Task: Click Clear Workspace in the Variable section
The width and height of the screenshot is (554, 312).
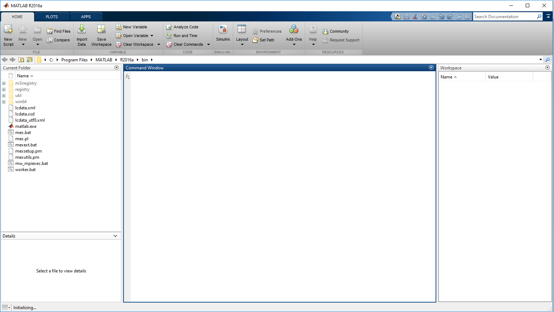Action: [x=135, y=44]
